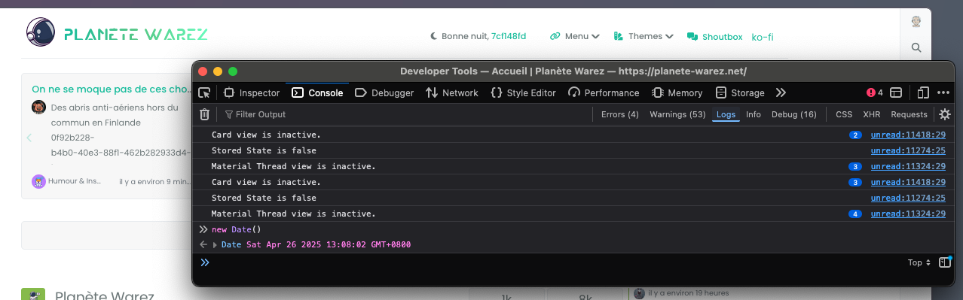Activate the element picker icon
Viewport: 963px width, 300px height.
(204, 92)
